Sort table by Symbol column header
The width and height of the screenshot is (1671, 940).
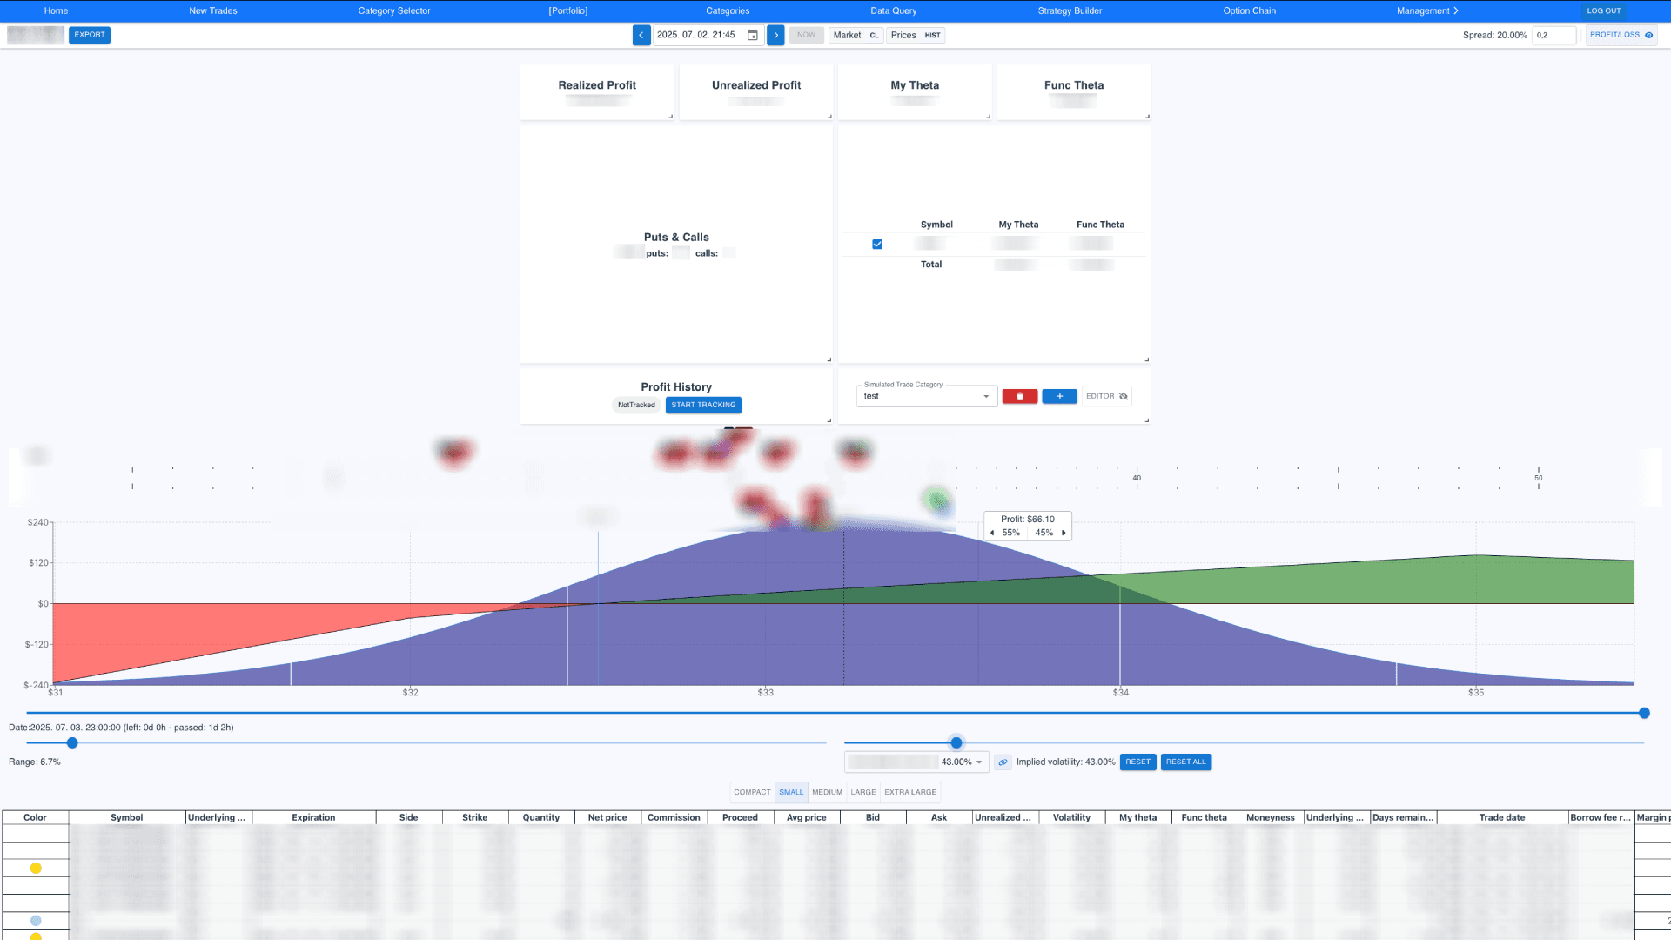tap(127, 818)
